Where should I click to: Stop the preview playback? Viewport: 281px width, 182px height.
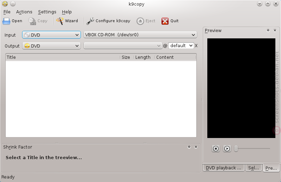pos(216,149)
